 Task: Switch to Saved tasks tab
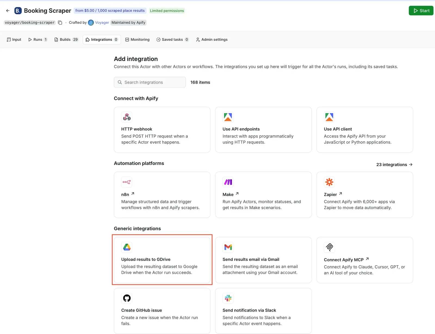click(172, 40)
